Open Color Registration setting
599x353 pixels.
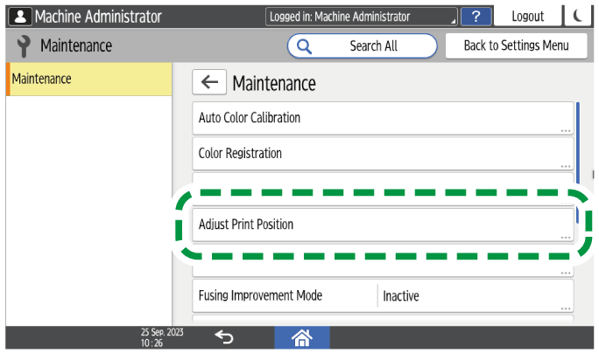pos(382,154)
